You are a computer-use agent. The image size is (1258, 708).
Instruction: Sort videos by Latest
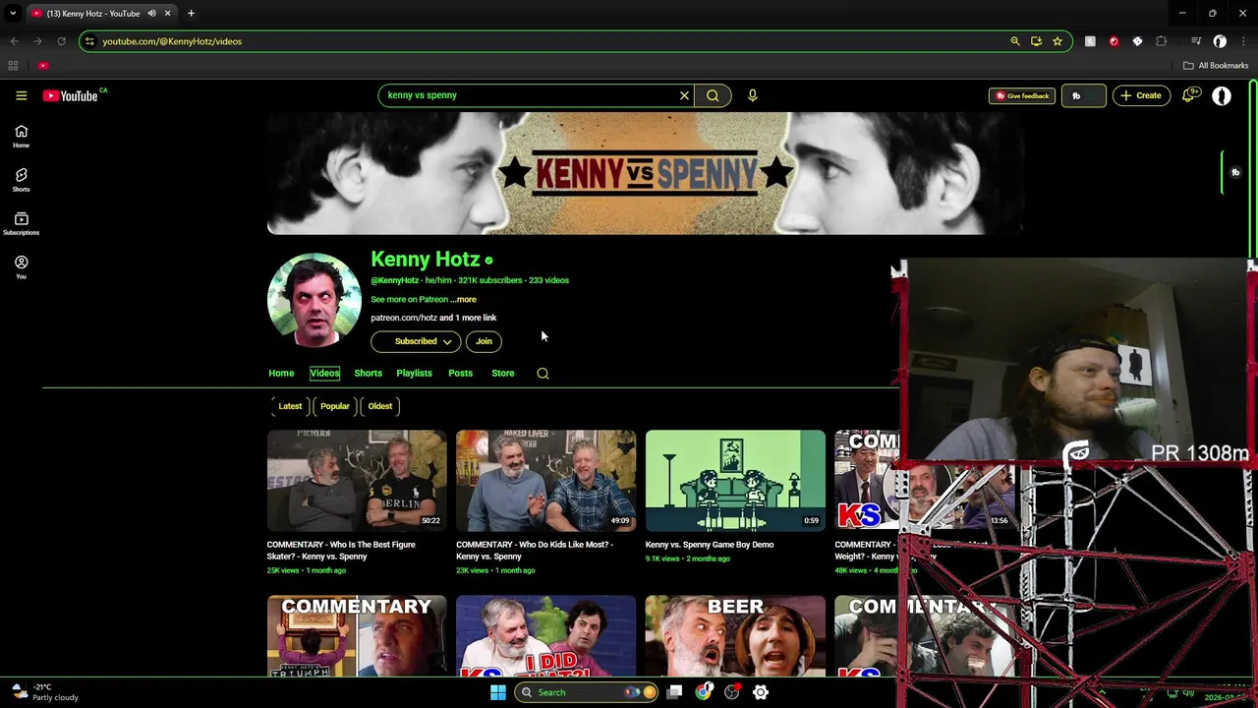290,406
